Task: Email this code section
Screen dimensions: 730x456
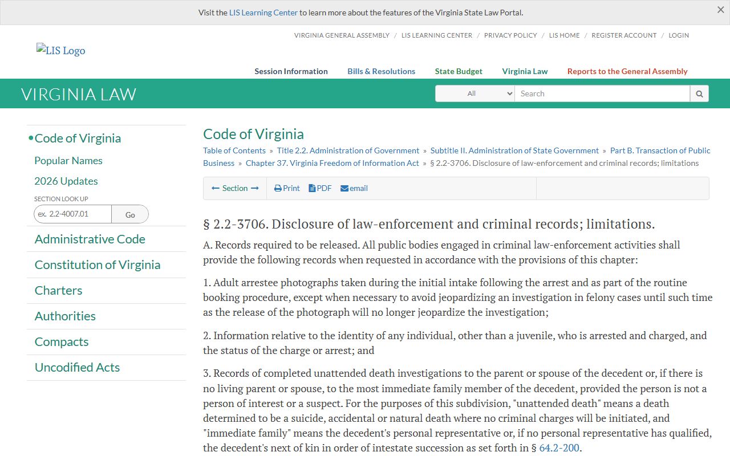Action: 354,188
